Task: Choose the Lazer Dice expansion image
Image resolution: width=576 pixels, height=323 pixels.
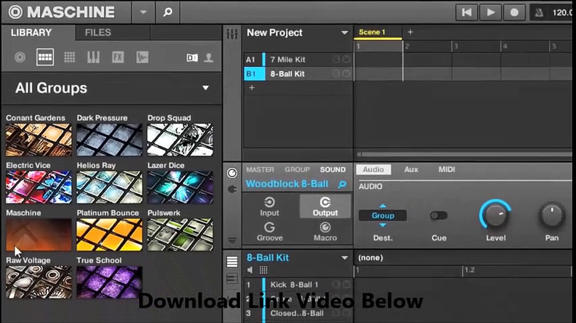Action: coord(180,188)
